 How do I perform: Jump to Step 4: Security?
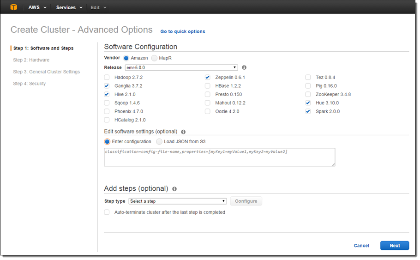(x=29, y=84)
